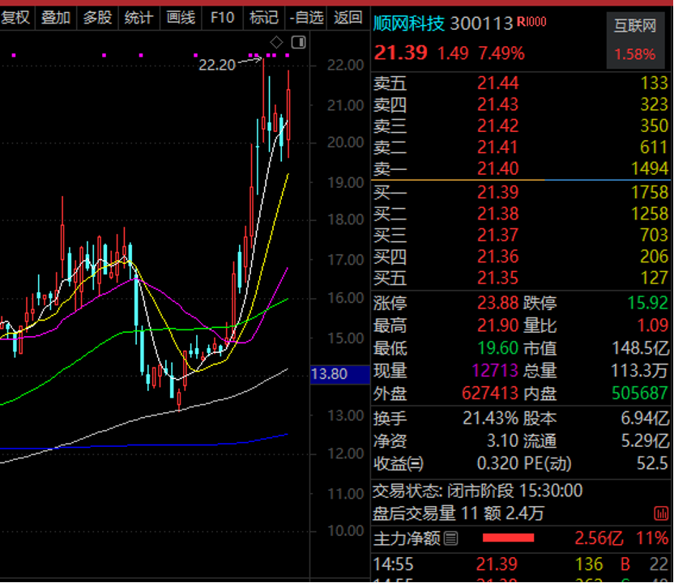Click the RI000 marker beside the stock code
The width and height of the screenshot is (674, 583).
(531, 23)
